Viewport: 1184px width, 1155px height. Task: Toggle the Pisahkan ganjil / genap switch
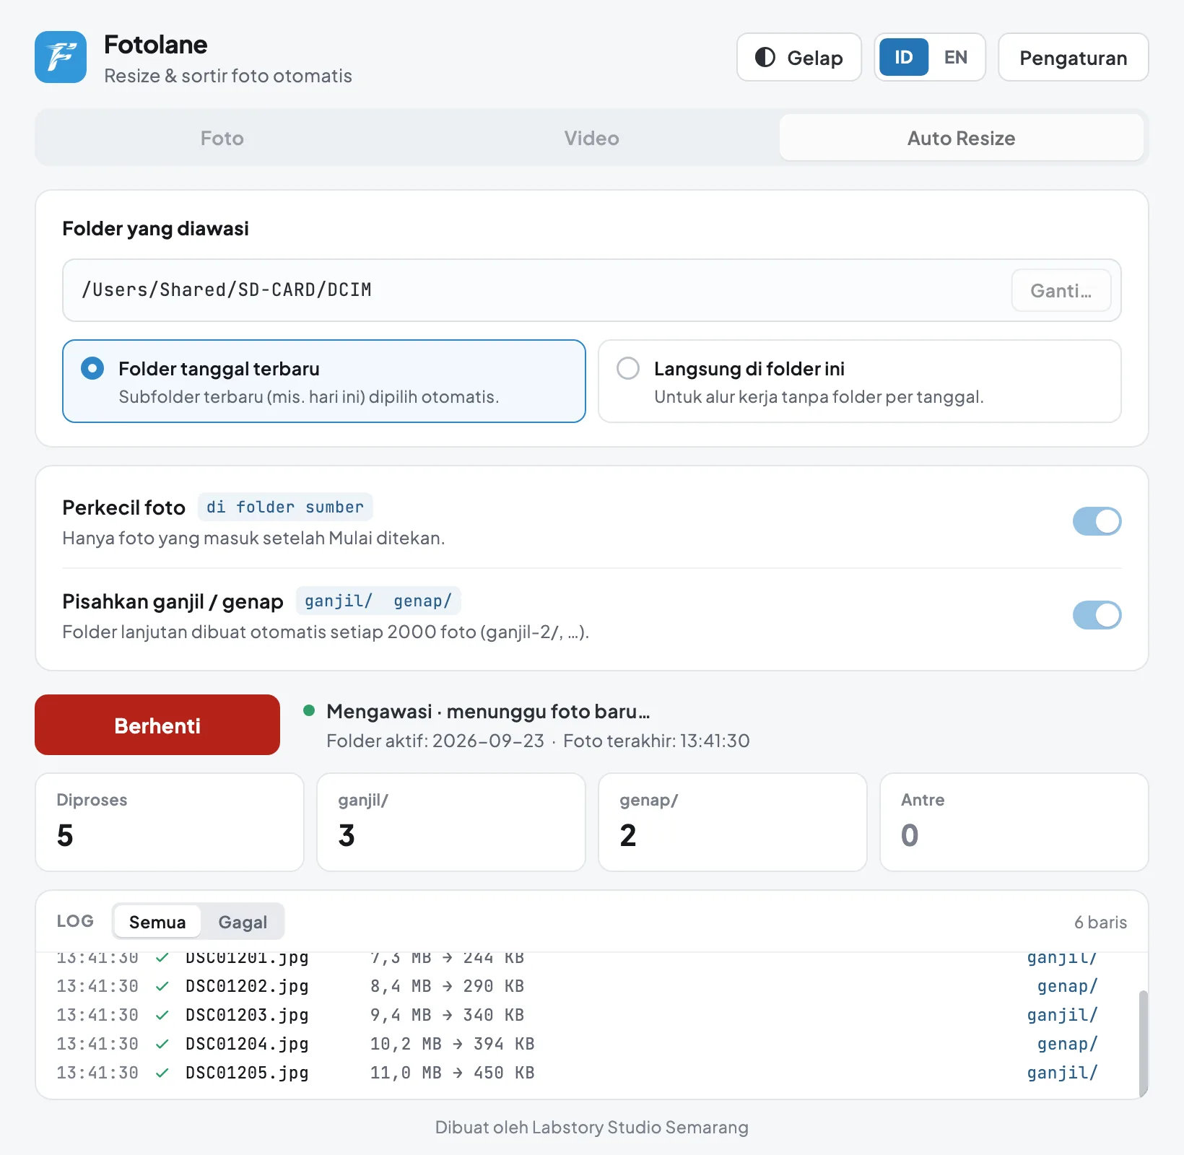point(1097,615)
